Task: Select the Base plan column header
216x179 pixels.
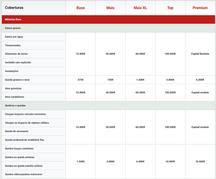Action: coord(81,8)
